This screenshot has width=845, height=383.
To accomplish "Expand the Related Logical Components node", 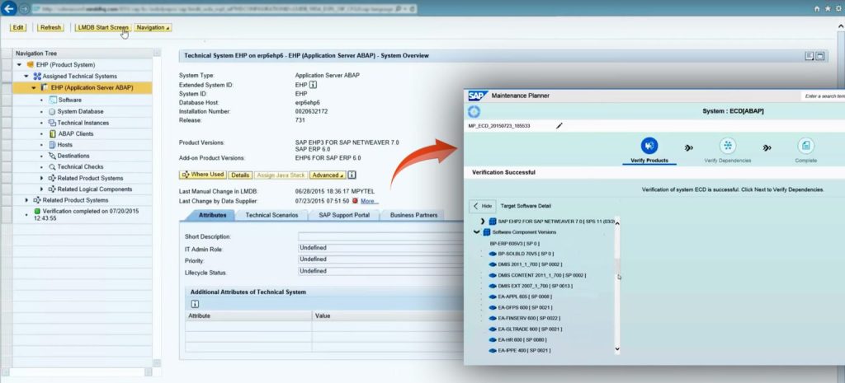I will (x=43, y=189).
